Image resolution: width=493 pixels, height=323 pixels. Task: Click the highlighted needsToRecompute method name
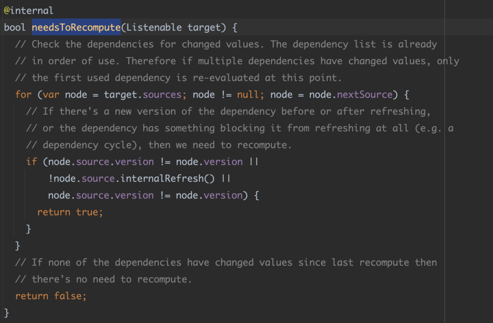pyautogui.click(x=76, y=27)
